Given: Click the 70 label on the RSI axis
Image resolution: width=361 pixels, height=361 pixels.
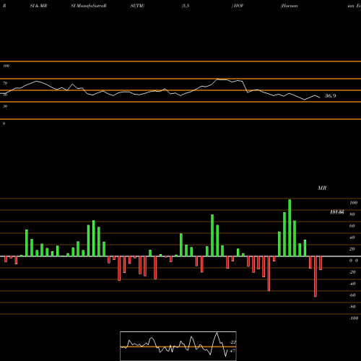Looking at the screenshot, I should [x=5, y=83].
